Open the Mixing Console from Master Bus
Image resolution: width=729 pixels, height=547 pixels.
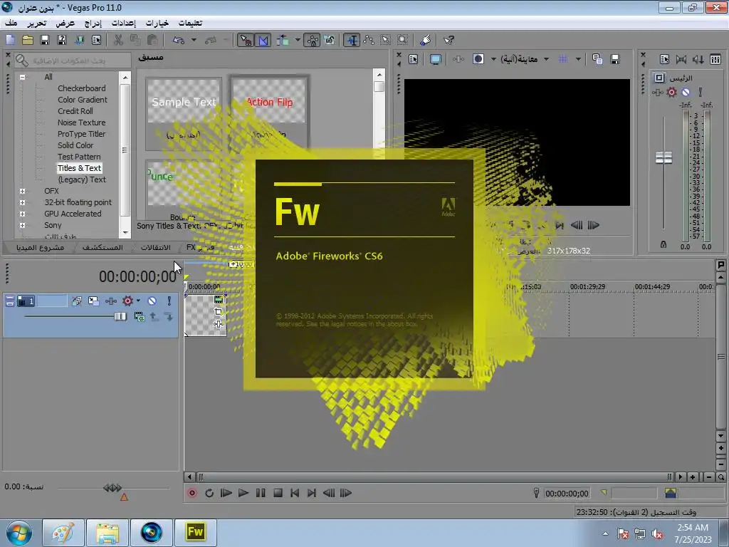point(715,59)
